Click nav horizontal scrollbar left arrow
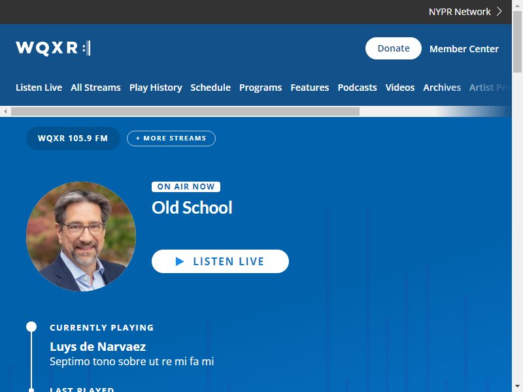Image resolution: width=523 pixels, height=392 pixels. pyautogui.click(x=5, y=111)
